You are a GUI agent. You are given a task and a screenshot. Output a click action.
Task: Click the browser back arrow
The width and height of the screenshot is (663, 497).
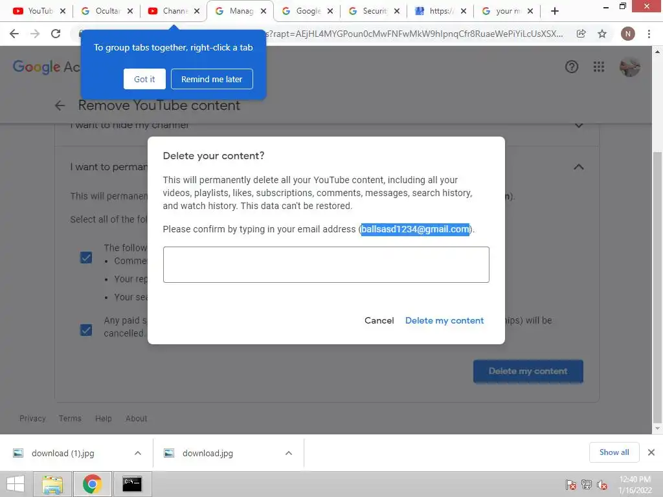[14, 34]
